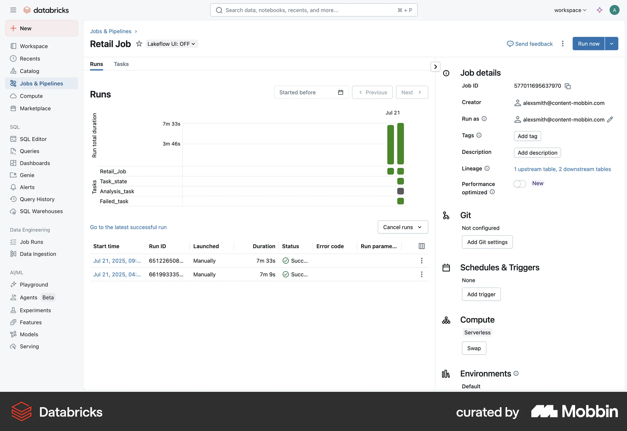
Task: Edit the Run as user via the pencil icon
Action: pos(610,120)
